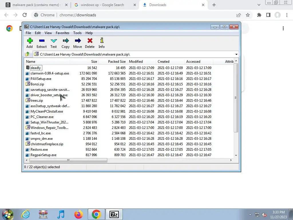Open Internet Explorer from taskbar
Screen dimensions: 293x220
click(25, 214)
